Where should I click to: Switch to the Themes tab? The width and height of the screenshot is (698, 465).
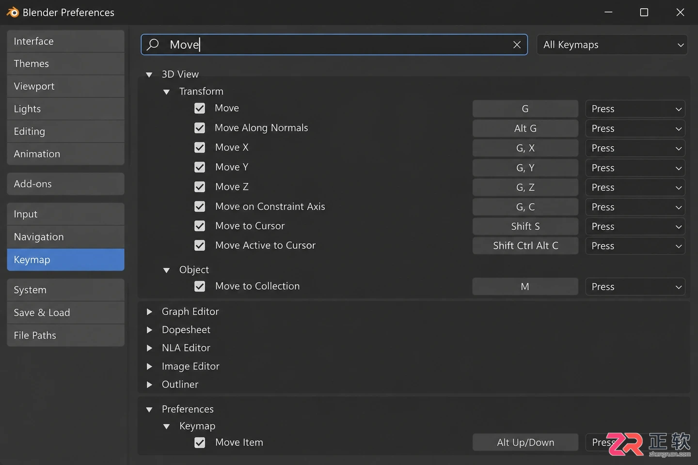(x=65, y=63)
